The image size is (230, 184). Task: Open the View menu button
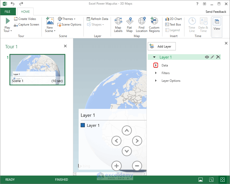(x=217, y=27)
